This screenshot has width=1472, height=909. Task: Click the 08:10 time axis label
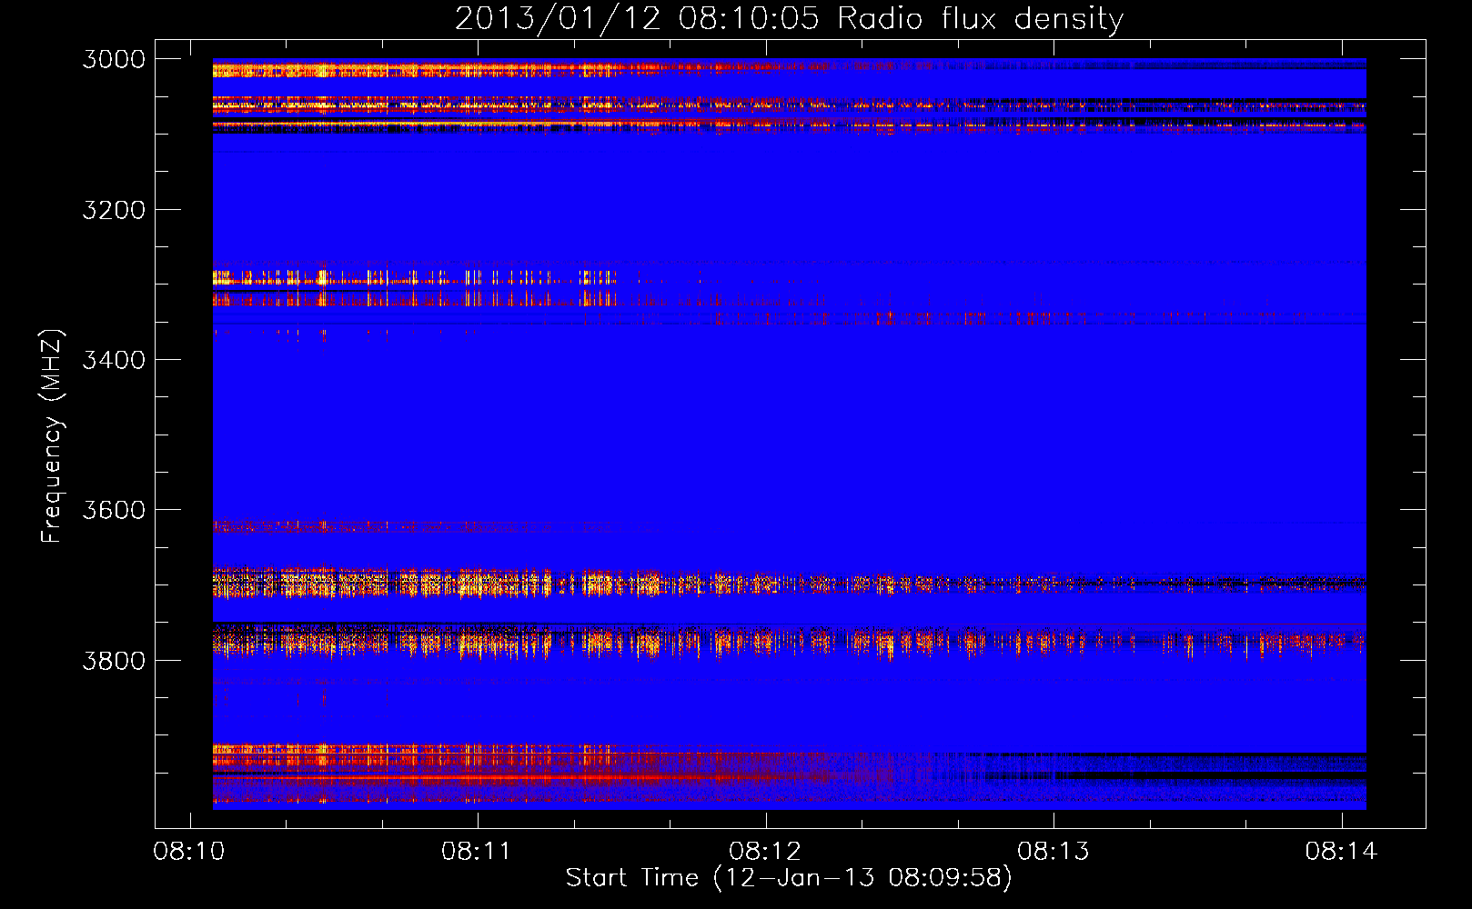pos(189,852)
